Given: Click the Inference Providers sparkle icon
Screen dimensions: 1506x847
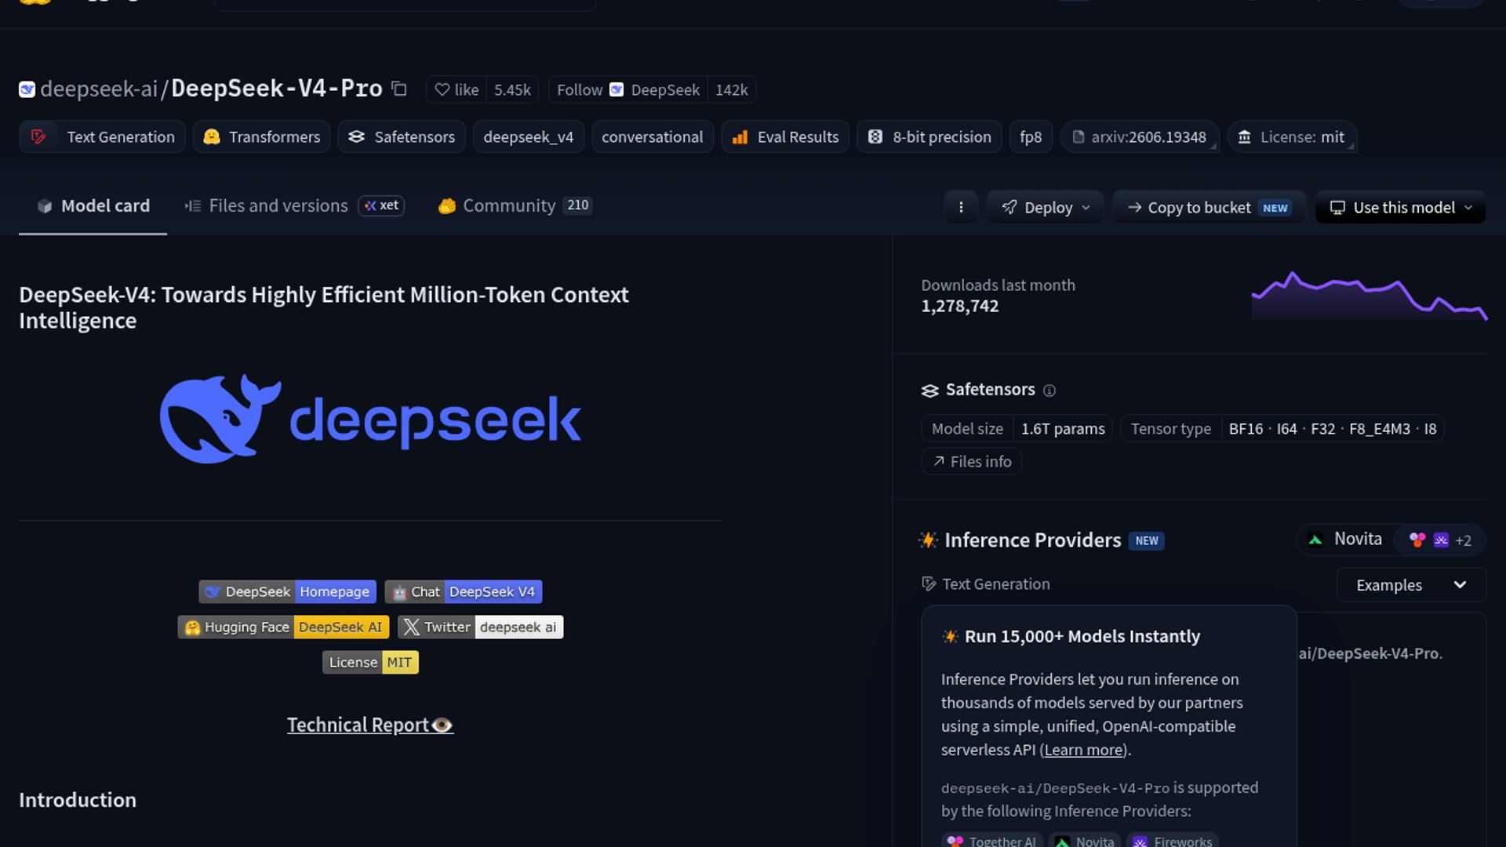Looking at the screenshot, I should coord(928,540).
